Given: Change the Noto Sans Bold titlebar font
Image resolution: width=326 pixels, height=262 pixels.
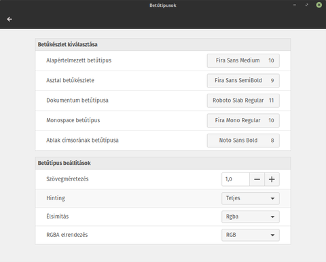Looking at the screenshot, I should point(243,141).
